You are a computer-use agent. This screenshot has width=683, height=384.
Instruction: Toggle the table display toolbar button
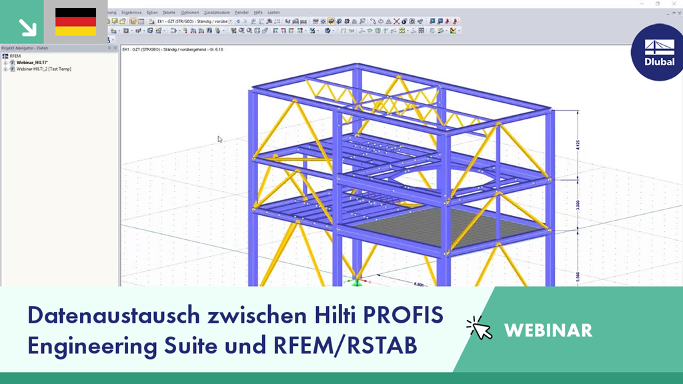tap(141, 21)
